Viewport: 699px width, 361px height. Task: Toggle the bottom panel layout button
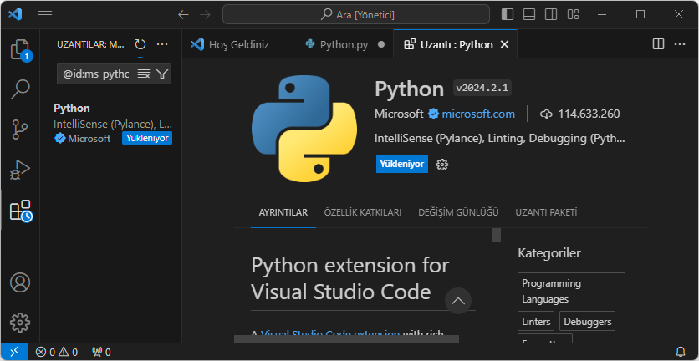click(529, 14)
